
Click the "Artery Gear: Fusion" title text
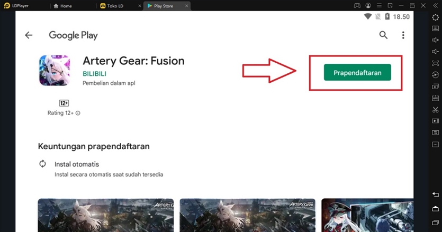pyautogui.click(x=133, y=61)
